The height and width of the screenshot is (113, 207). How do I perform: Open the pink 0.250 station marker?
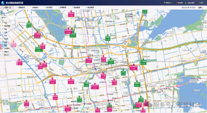pyautogui.click(x=103, y=76)
